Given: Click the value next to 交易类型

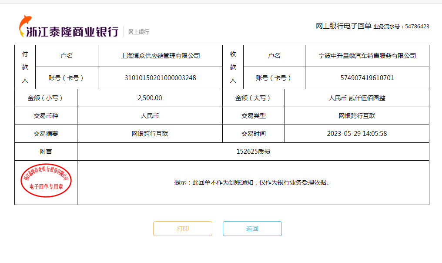Looking at the screenshot, I should [357, 116].
